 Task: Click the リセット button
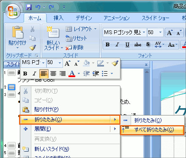click(x=77, y=38)
